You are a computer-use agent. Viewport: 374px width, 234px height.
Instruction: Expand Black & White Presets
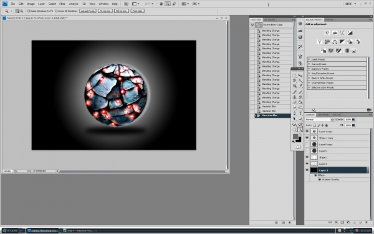[309, 78]
